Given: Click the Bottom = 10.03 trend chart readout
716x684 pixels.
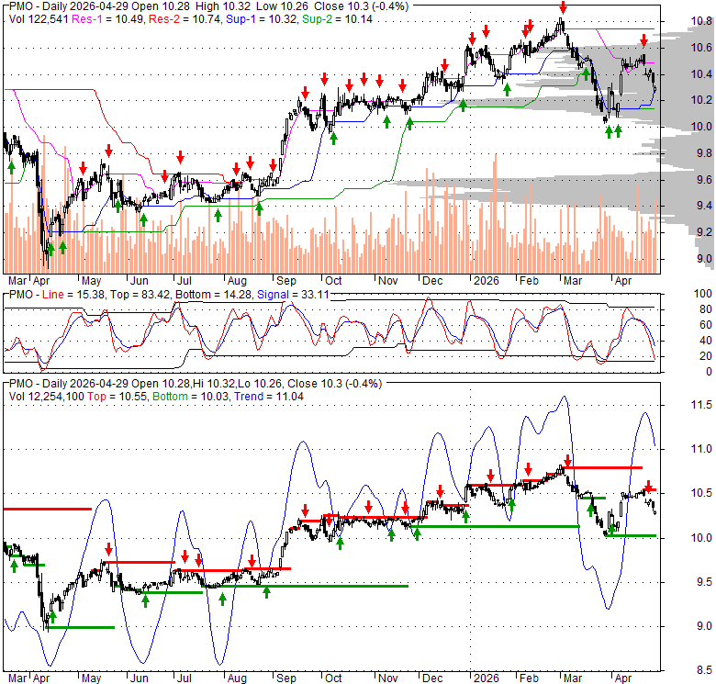Looking at the screenshot, I should [x=191, y=397].
